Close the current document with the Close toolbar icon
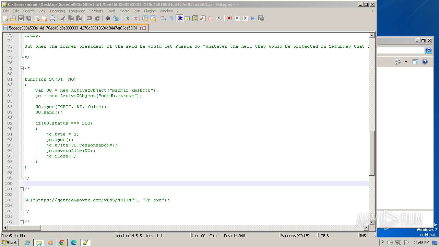The width and height of the screenshot is (439, 247). [37, 18]
